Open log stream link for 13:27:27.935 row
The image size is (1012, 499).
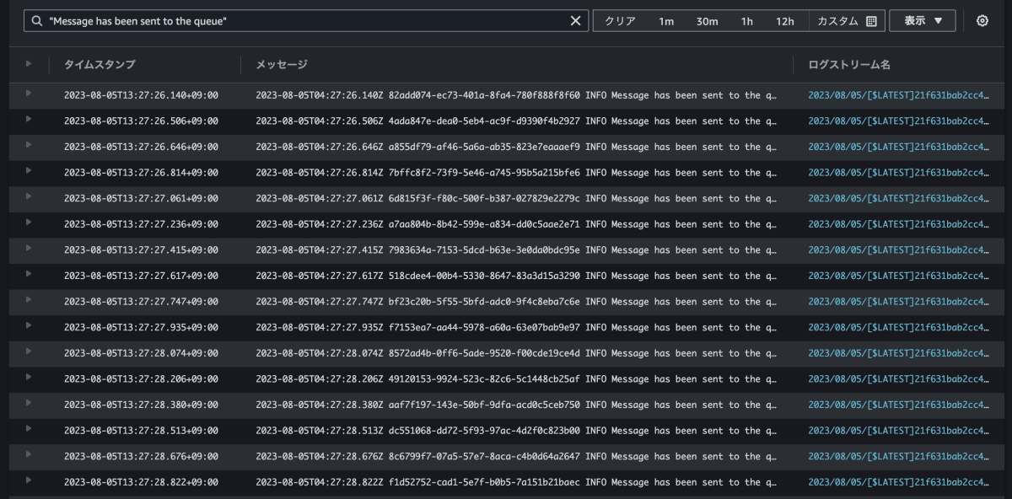pyautogui.click(x=899, y=327)
